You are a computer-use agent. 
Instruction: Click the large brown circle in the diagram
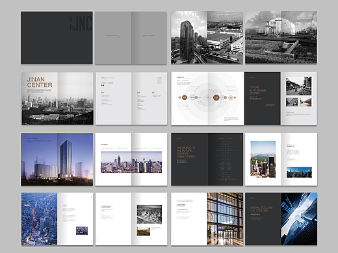pos(216,97)
